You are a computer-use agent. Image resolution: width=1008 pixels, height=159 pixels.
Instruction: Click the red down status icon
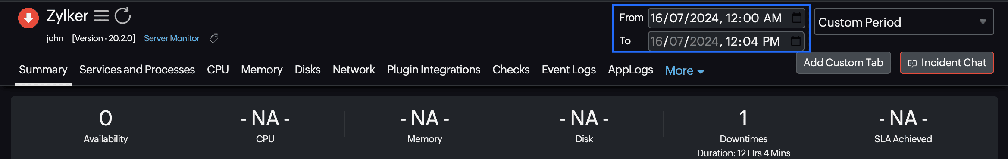pyautogui.click(x=28, y=18)
